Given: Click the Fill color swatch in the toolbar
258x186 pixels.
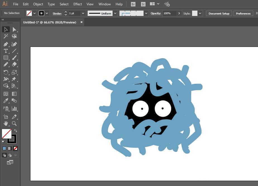Looking at the screenshot, I should click(x=6, y=134).
